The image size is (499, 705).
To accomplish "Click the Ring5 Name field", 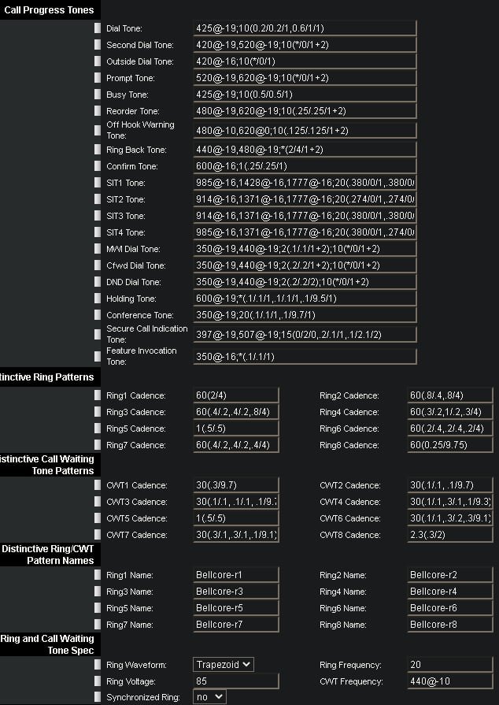I will coord(236,608).
